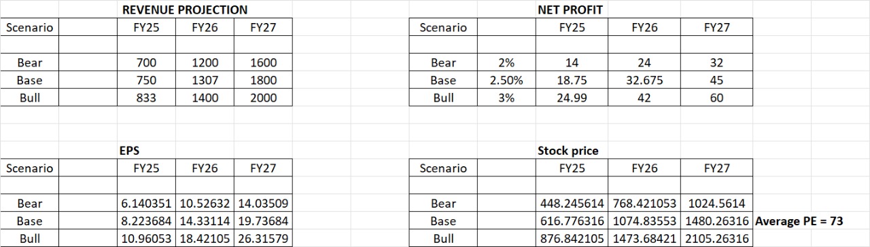Image resolution: width=870 pixels, height=247 pixels.
Task: Click EPS value 26.31579
Action: coord(264,239)
